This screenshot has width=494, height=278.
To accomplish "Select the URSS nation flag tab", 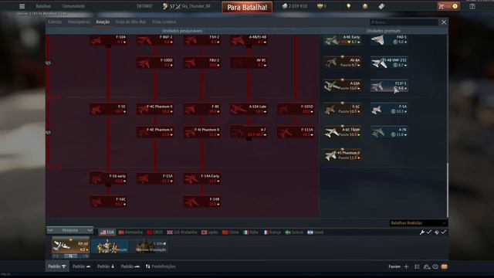I will click(155, 232).
